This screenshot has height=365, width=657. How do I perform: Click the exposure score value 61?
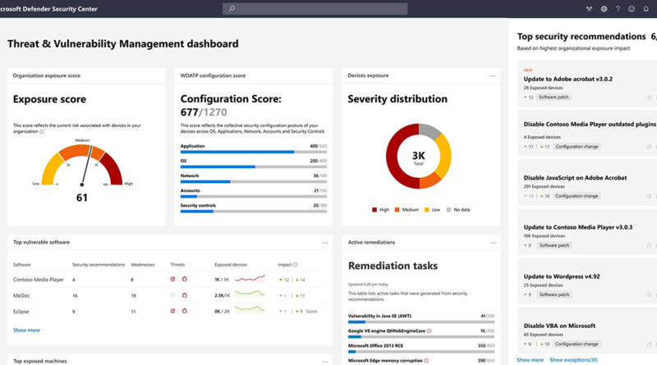click(x=81, y=198)
